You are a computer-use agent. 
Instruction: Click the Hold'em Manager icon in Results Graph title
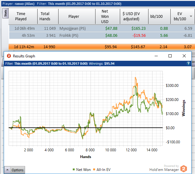[x=9, y=56]
